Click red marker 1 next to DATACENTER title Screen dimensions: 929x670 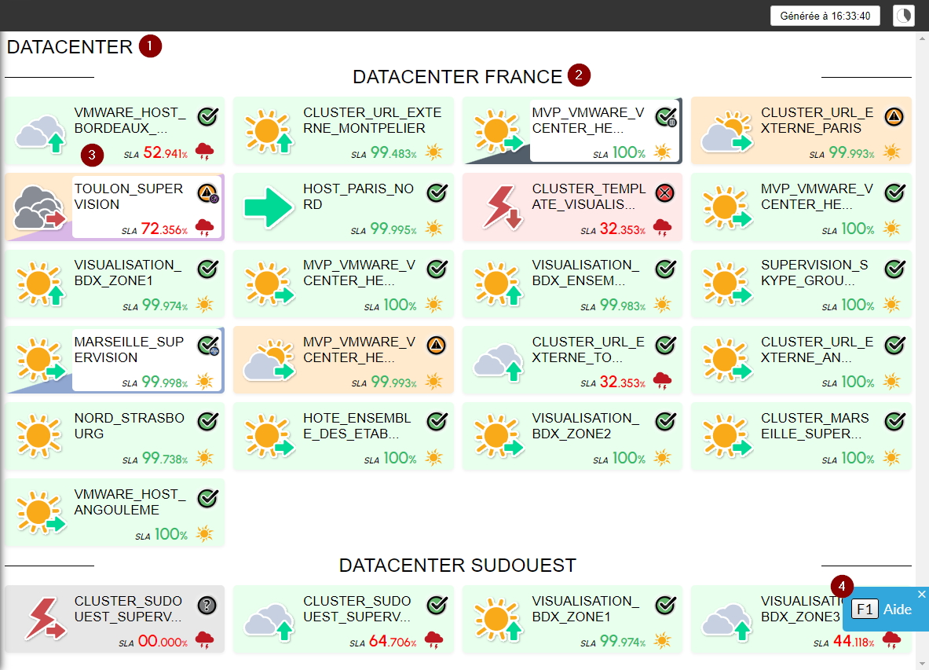(x=150, y=46)
